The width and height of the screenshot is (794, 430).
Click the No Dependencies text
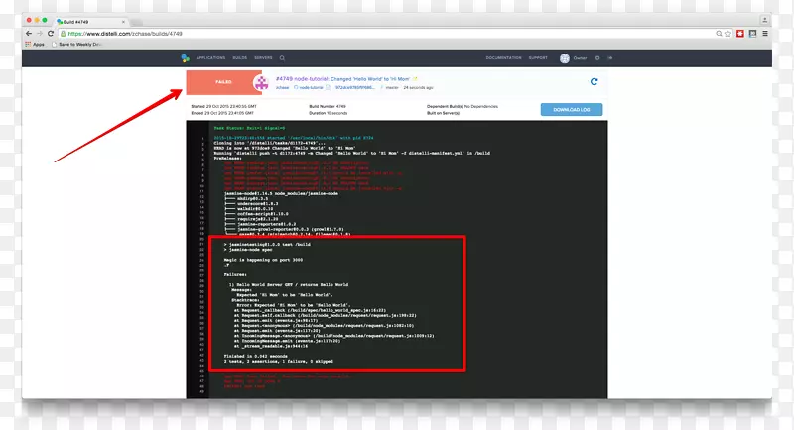pyautogui.click(x=481, y=107)
